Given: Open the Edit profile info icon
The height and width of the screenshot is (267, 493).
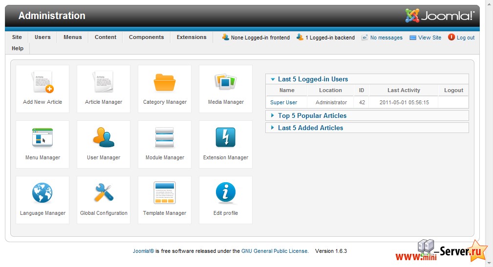Looking at the screenshot, I should [x=225, y=192].
